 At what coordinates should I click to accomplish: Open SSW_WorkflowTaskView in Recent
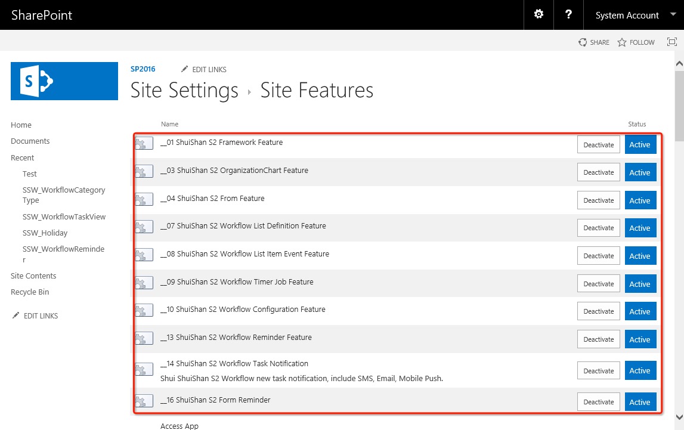pos(64,216)
